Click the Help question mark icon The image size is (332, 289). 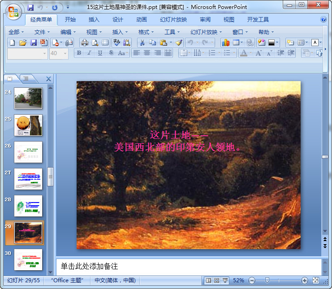(323, 19)
